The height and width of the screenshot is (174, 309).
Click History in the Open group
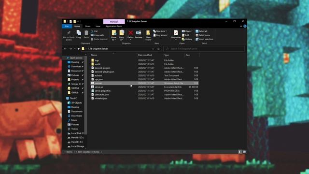(187, 39)
